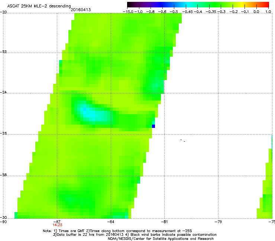Image resolution: width=275 pixels, height=241 pixels.
Task: Click the red time label 14:25
Action: pos(57,225)
